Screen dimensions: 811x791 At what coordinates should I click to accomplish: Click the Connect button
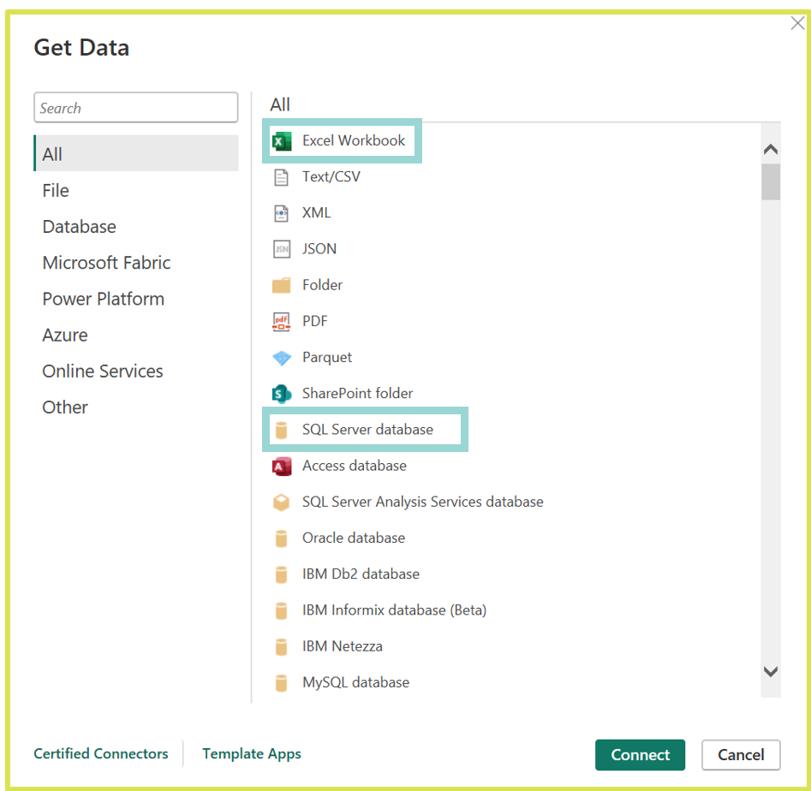pyautogui.click(x=641, y=755)
